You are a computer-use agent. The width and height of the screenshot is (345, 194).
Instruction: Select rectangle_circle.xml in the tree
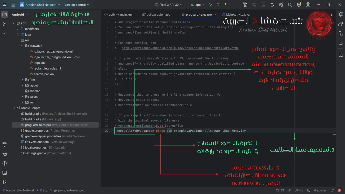tap(47, 68)
